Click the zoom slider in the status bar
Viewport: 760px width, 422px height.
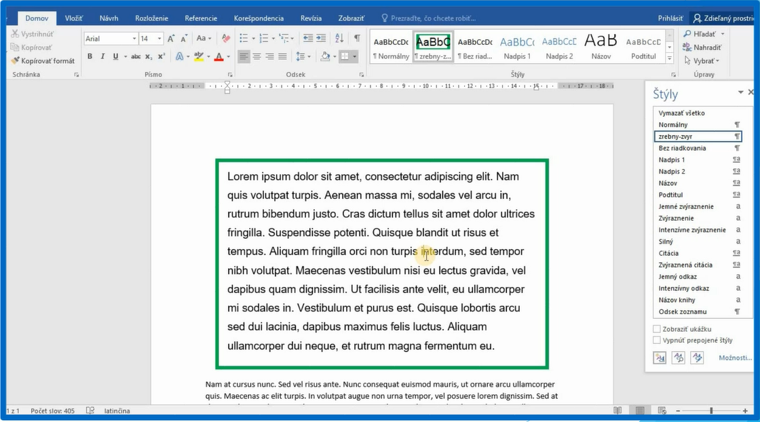(x=710, y=411)
